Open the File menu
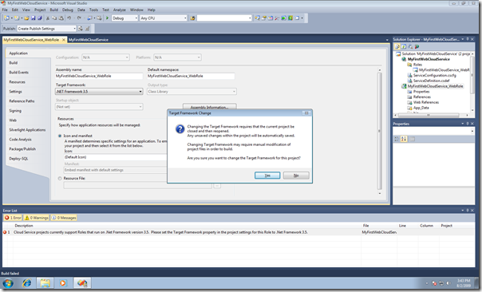 5,10
